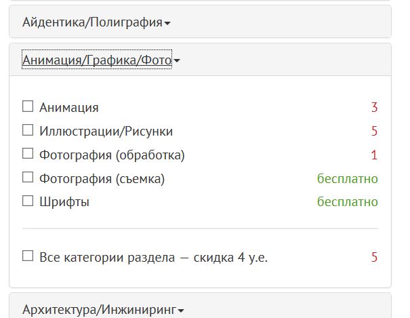Click the red price 3 beside Анимация
Image resolution: width=410 pixels, height=318 pixels.
click(374, 107)
